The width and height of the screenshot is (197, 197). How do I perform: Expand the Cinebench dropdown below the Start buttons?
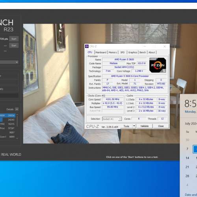[x=9, y=62]
